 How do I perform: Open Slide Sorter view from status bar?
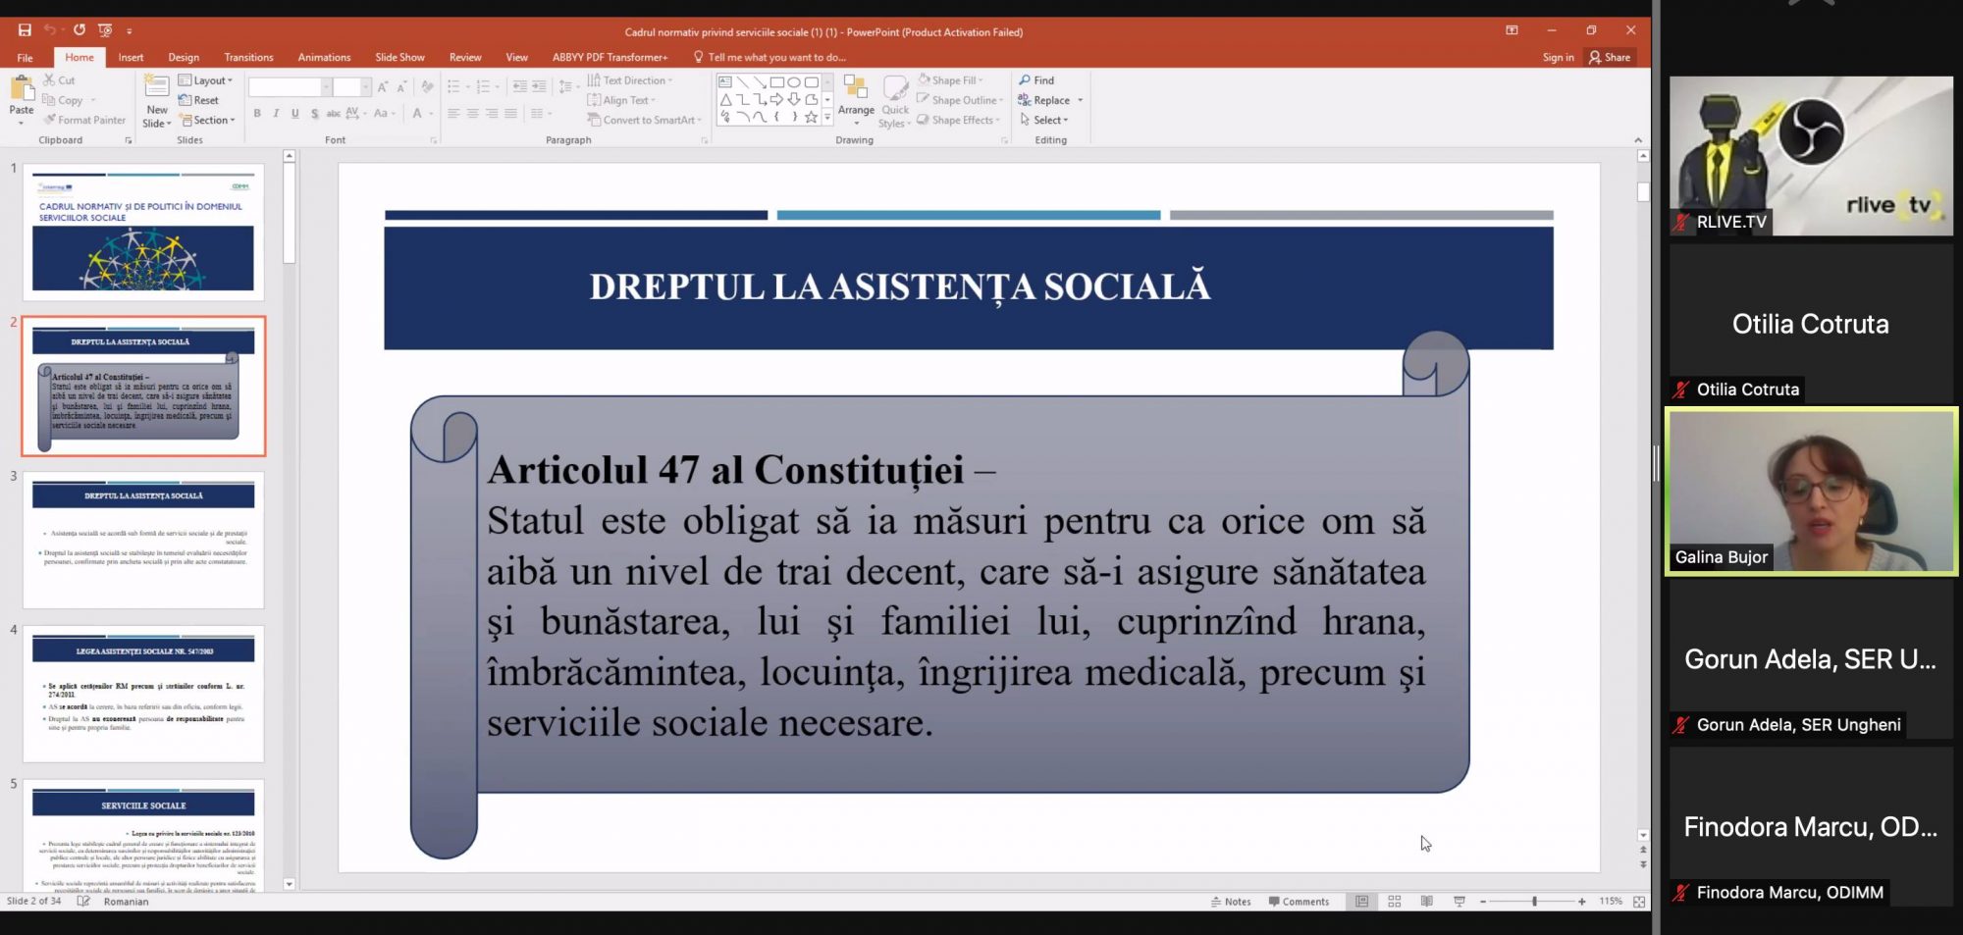coord(1394,902)
